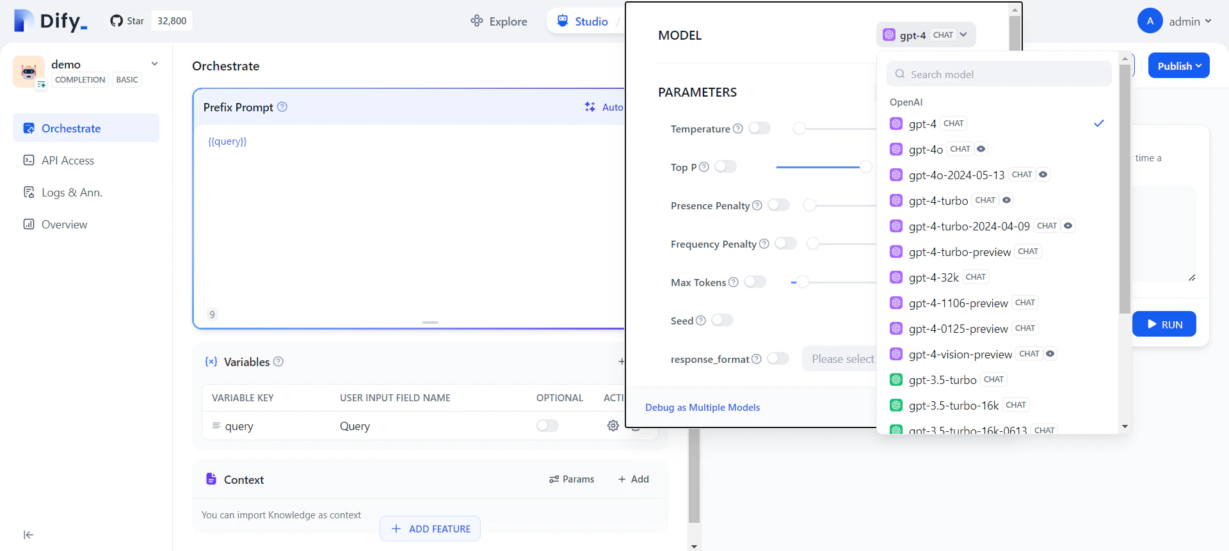
Task: Choose gpt-3.5-turbo from model list
Action: click(998, 379)
